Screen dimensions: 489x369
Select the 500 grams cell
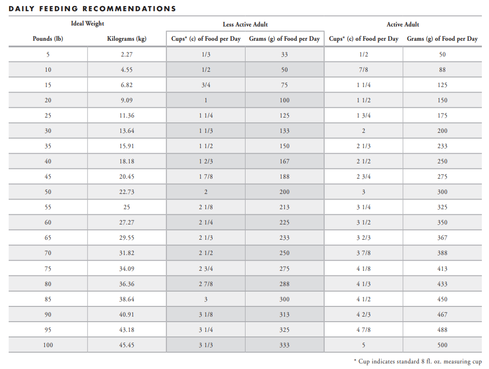(442, 345)
